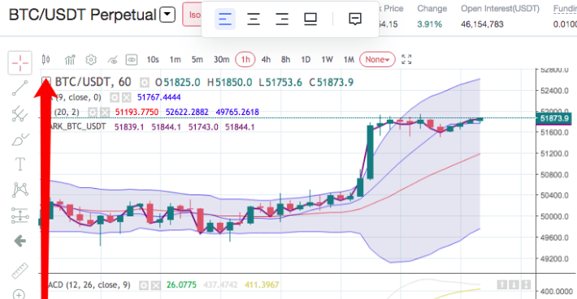Remove the (9, close, 0) indicator
Screen dimensions: 577x299
126,97
